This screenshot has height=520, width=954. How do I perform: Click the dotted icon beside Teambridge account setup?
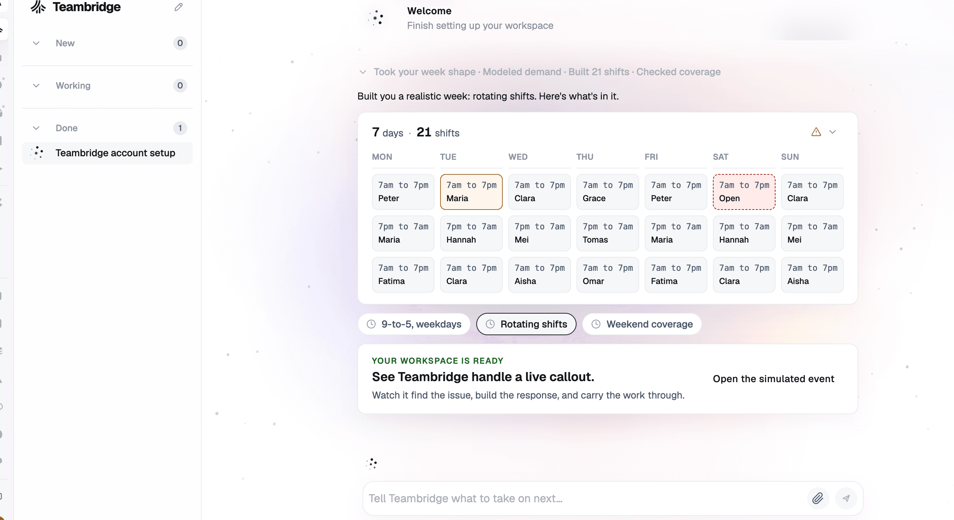pyautogui.click(x=37, y=153)
